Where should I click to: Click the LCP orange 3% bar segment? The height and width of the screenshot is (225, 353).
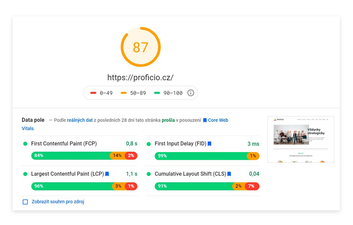coord(118,186)
